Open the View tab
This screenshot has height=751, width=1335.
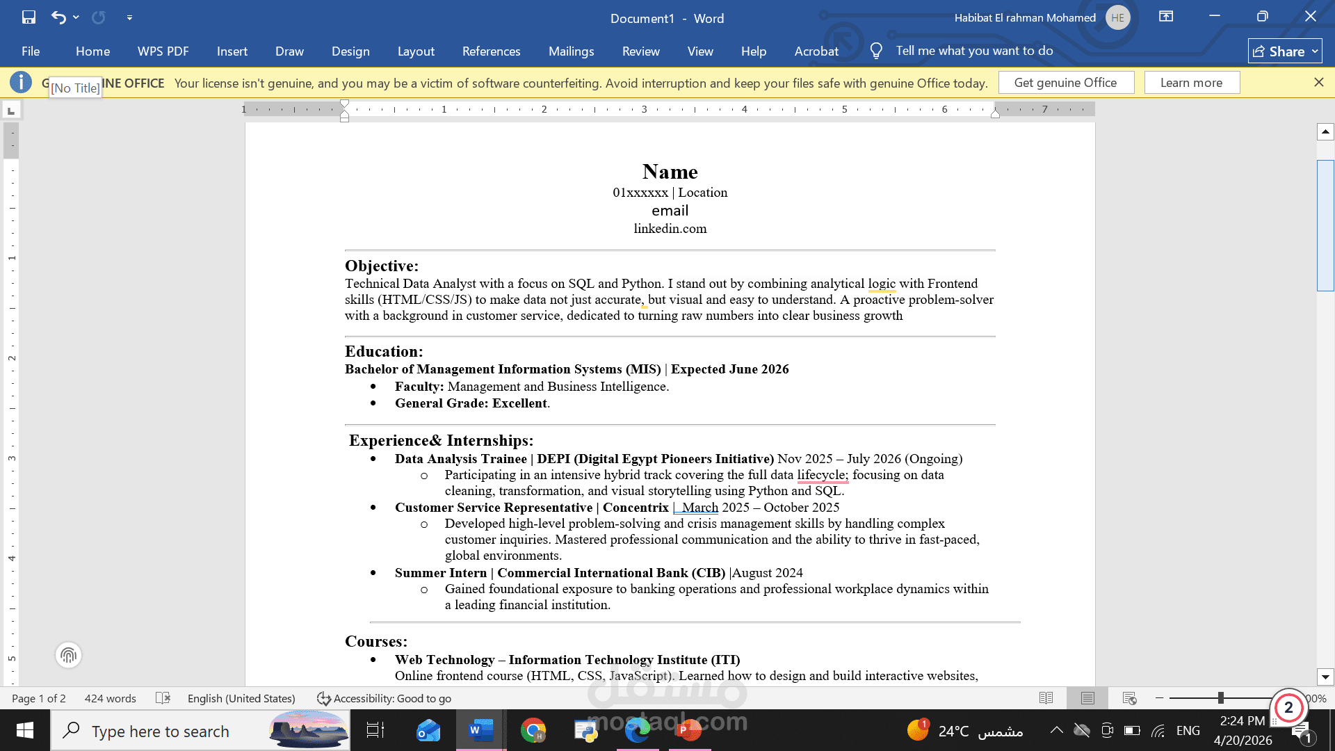click(700, 51)
